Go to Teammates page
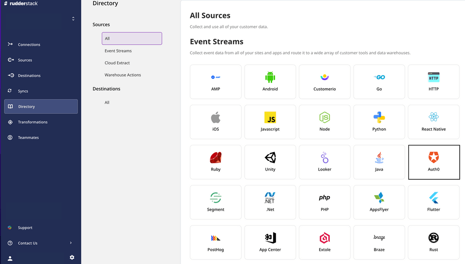This screenshot has width=465, height=264. click(x=41, y=138)
